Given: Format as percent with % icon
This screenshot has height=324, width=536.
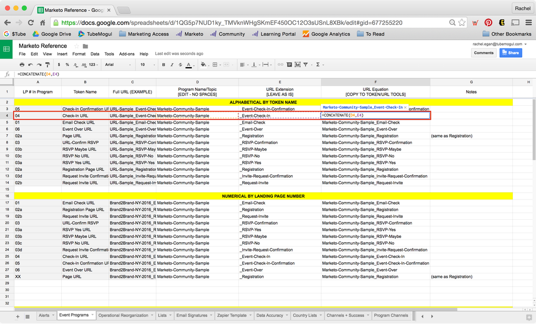Looking at the screenshot, I should (67, 64).
